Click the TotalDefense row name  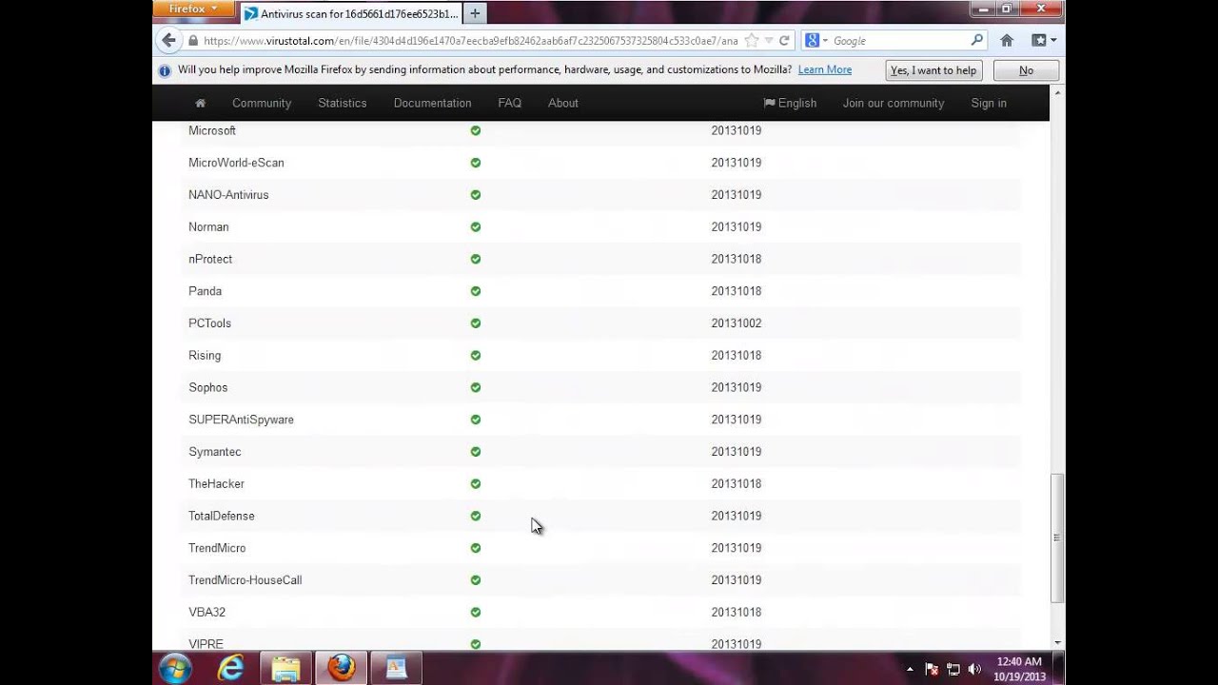pos(221,516)
